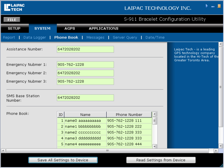Click the main panel vertical scroll down arrow
This screenshot has width=224, height=168.
(x=221, y=146)
